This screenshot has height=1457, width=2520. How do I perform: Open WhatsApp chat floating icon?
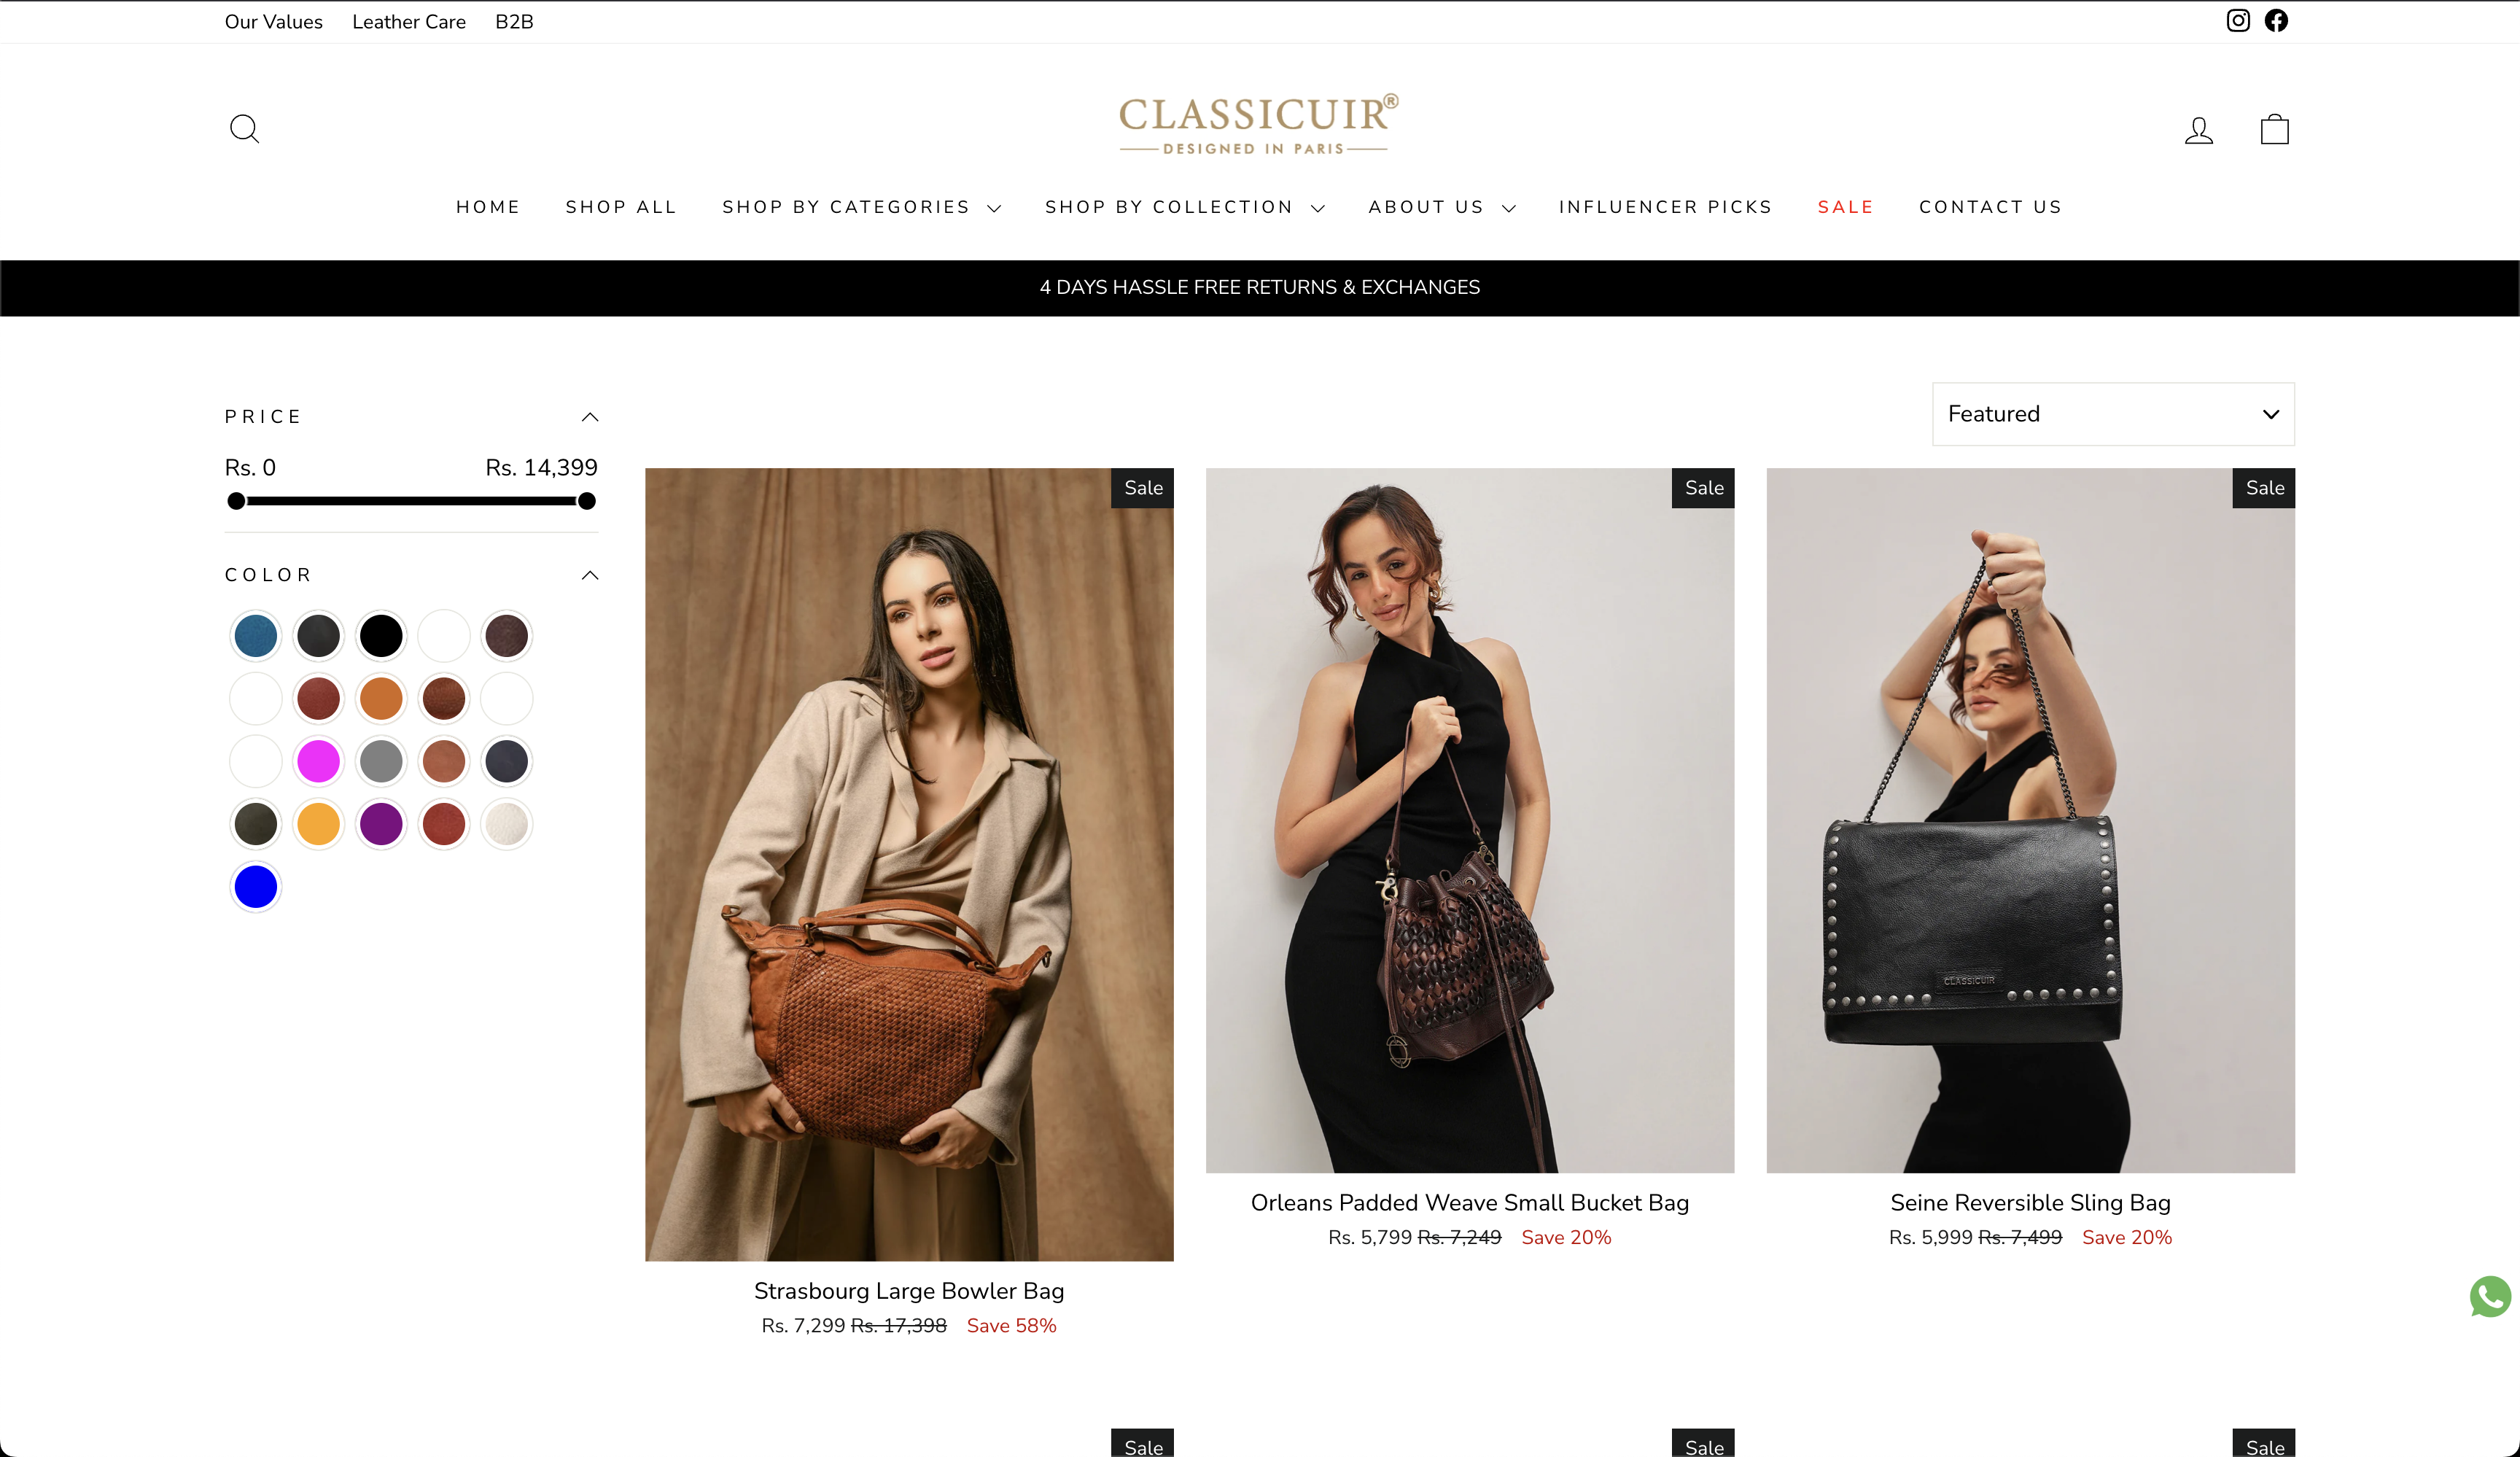tap(2490, 1297)
